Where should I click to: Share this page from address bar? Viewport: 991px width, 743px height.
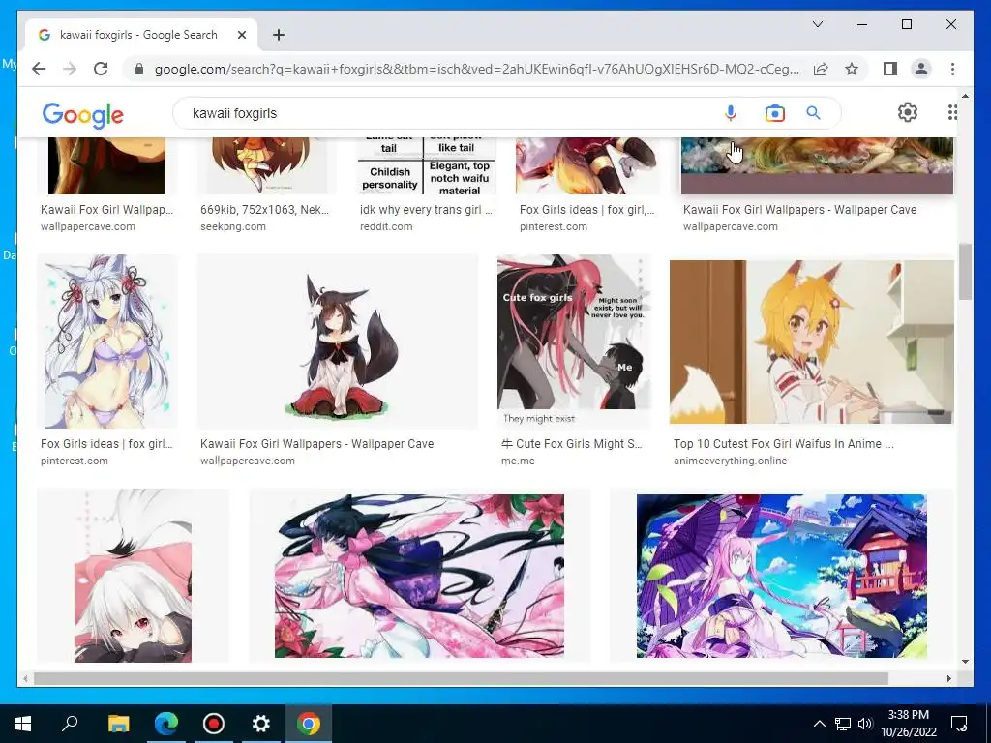click(x=821, y=69)
